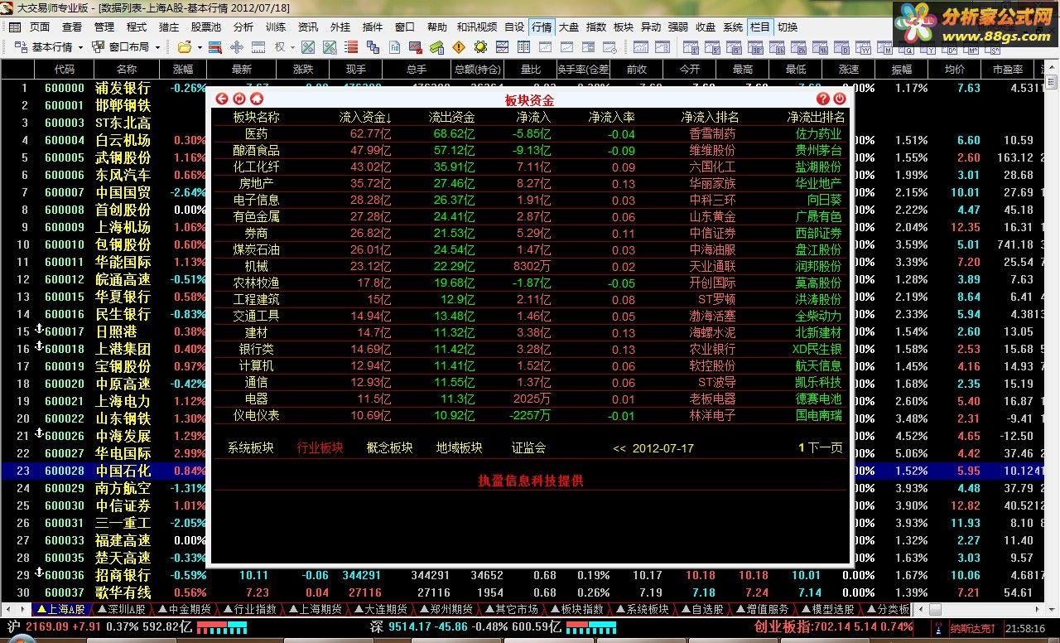Click the daily (D) period chart icon
The height and width of the screenshot is (643, 1060).
[842, 47]
